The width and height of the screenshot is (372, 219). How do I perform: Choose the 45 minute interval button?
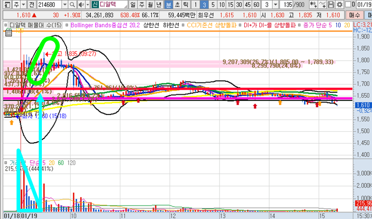tap(247, 5)
